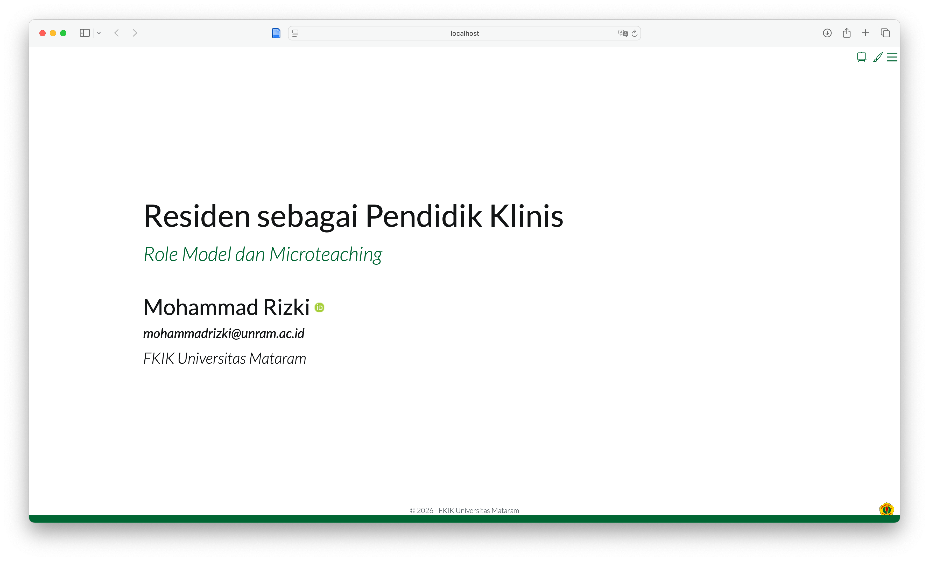Click the blue document extension icon
Image resolution: width=929 pixels, height=561 pixels.
coord(276,33)
